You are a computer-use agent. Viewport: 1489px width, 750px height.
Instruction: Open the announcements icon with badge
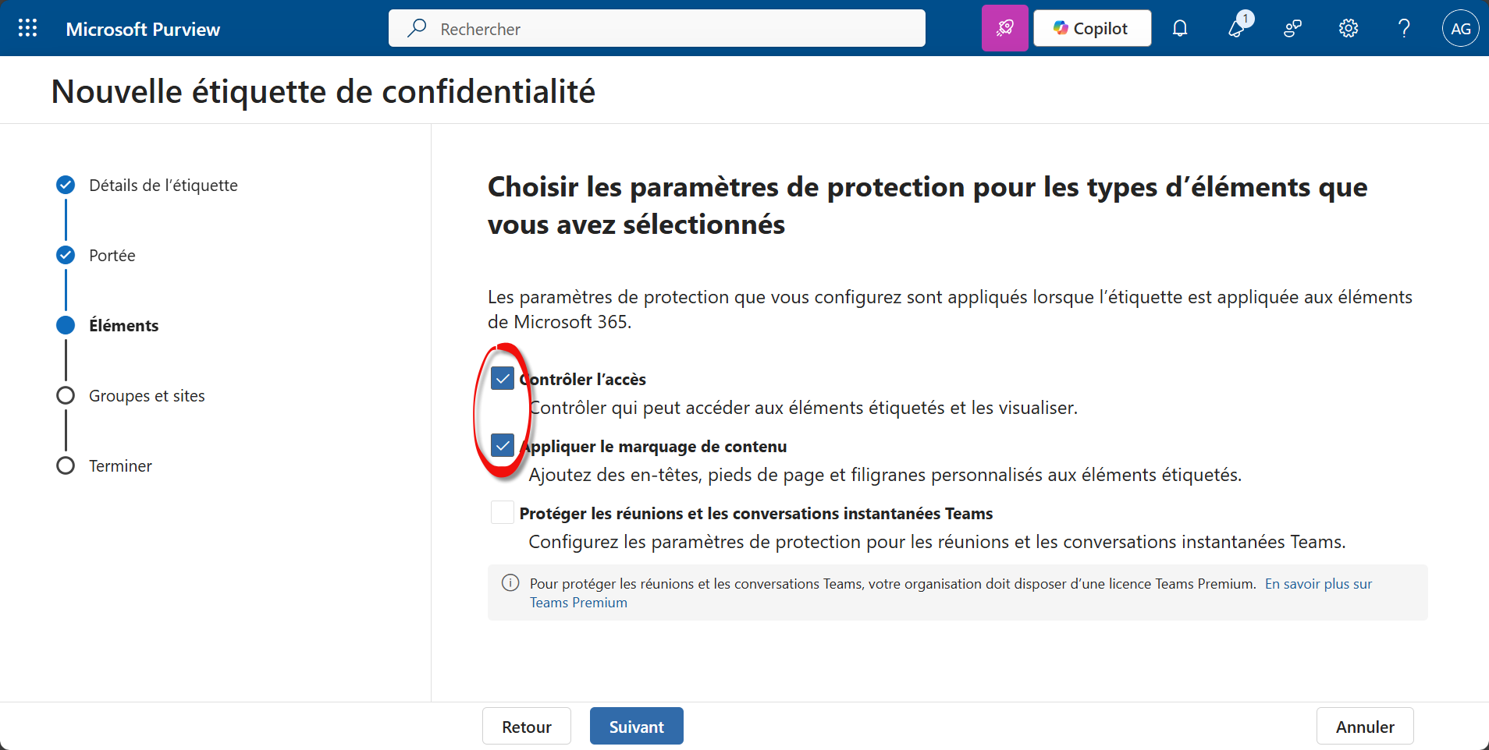pyautogui.click(x=1237, y=29)
